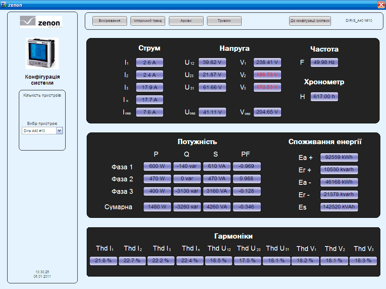Click the red V3 voltage value field
Image resolution: width=386 pixels, height=289 pixels.
click(267, 87)
